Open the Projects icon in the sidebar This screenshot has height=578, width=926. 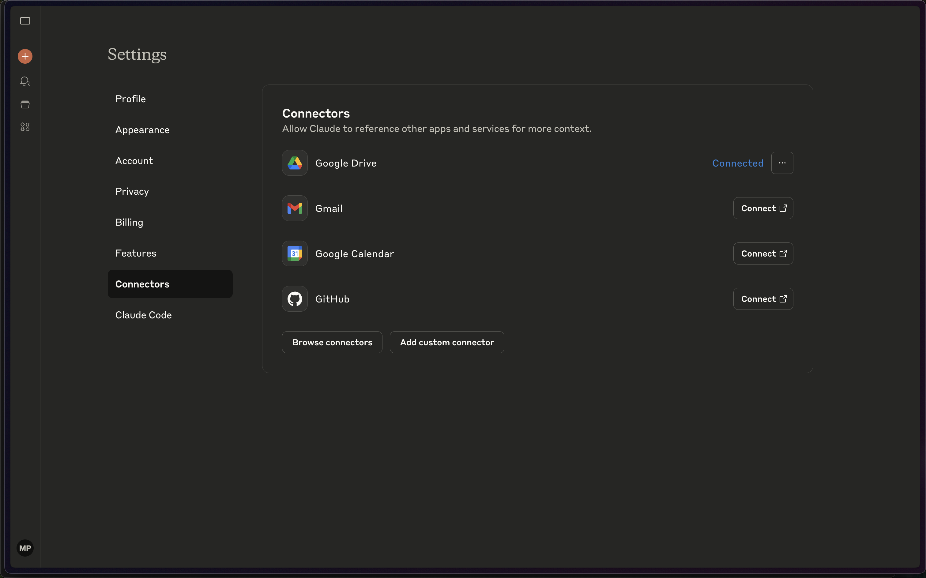pyautogui.click(x=25, y=104)
